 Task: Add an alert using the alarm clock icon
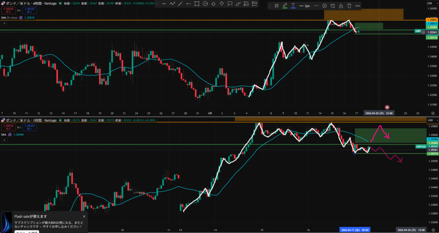coord(333,6)
